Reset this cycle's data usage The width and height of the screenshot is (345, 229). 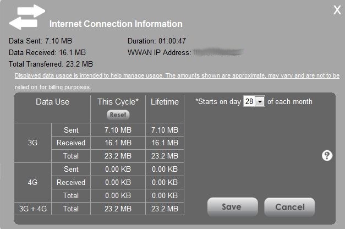coord(118,115)
